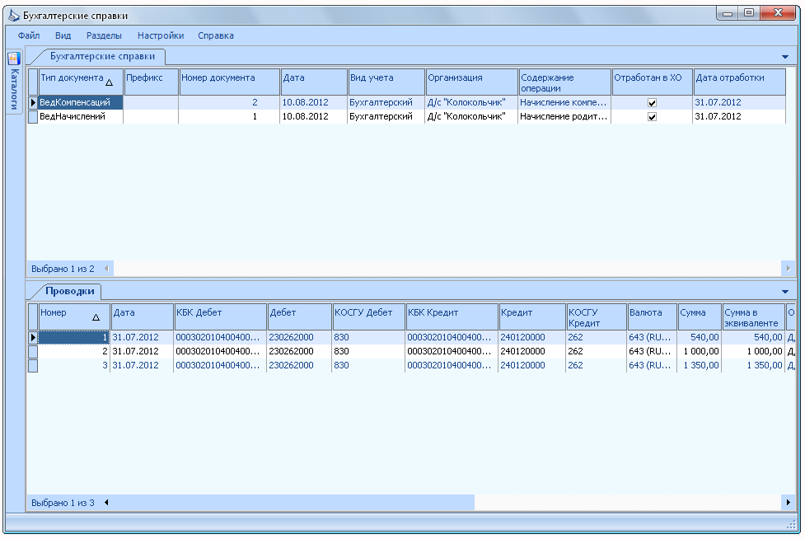Select the ВедНачислений row cell

[x=81, y=116]
